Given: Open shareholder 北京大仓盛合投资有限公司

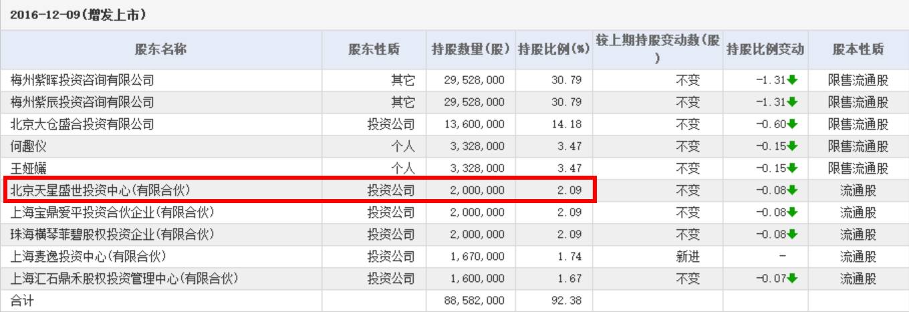Looking at the screenshot, I should pyautogui.click(x=82, y=124).
